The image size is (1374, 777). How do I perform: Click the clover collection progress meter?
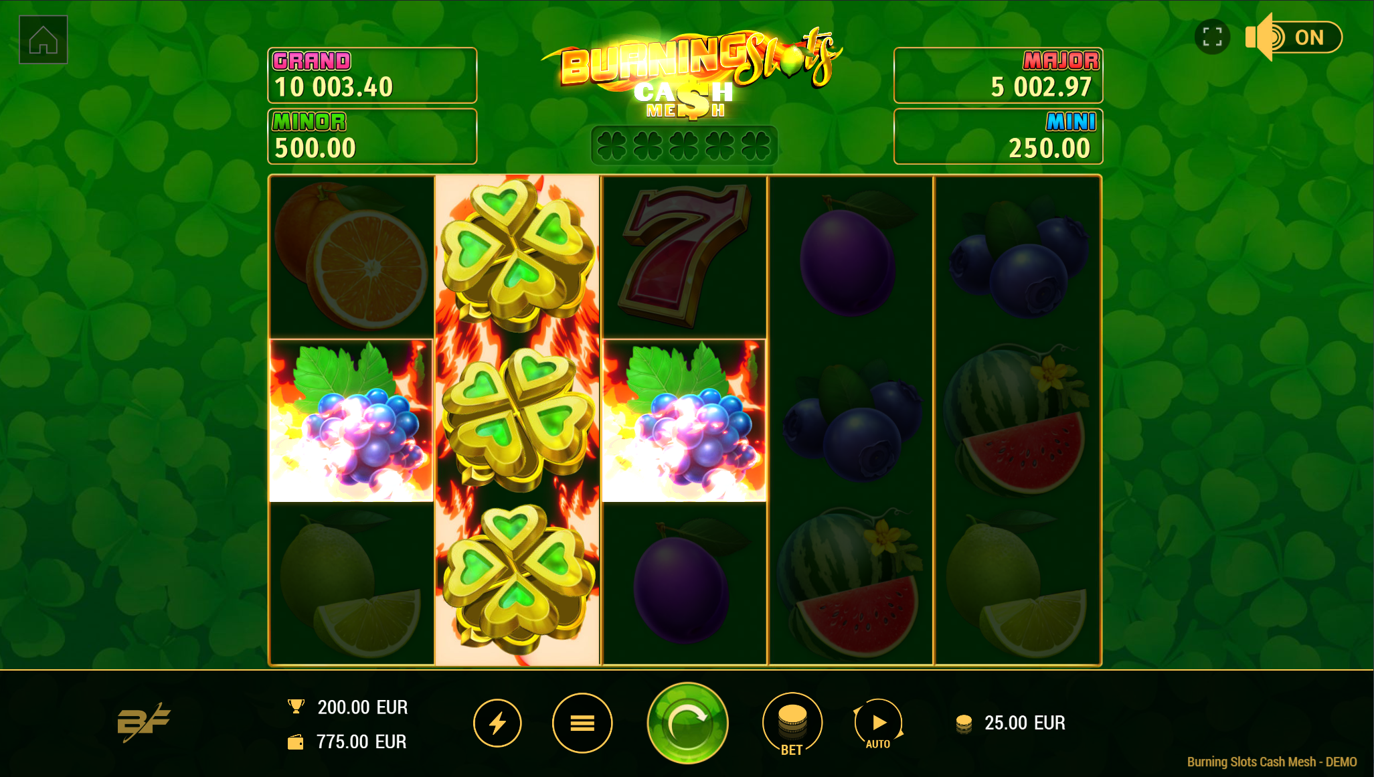tap(684, 145)
